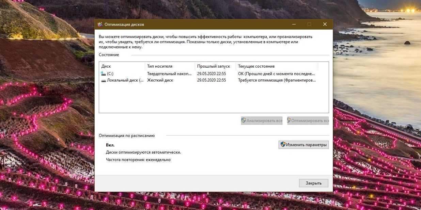Minimize the Оптимизация дисков window
421x210 pixels.
click(x=294, y=24)
